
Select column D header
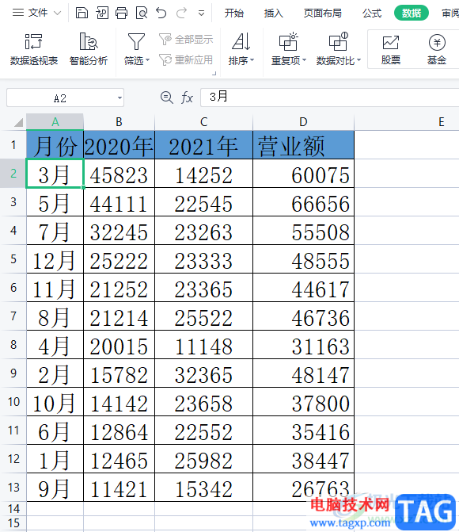[303, 122]
